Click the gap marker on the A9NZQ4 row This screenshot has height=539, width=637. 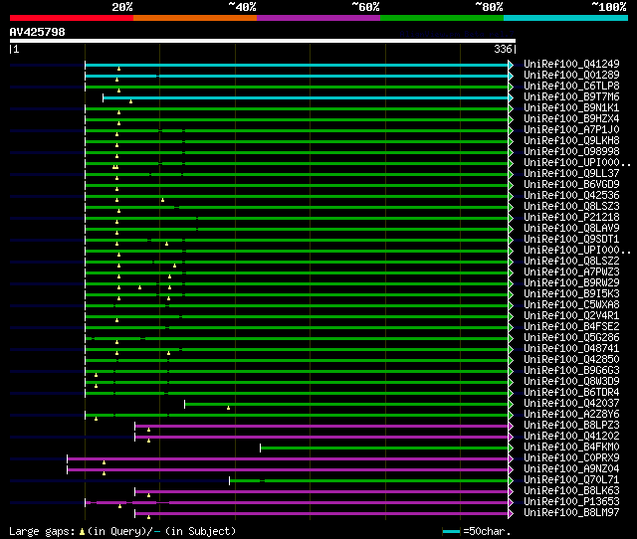tap(104, 472)
